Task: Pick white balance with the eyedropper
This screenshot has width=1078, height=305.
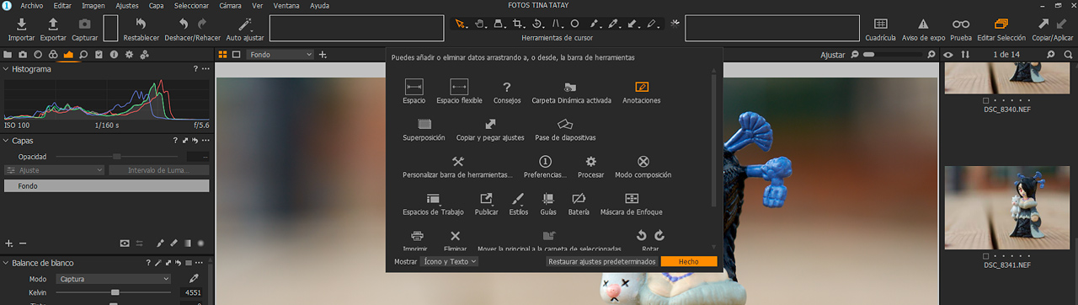Action: tap(194, 279)
